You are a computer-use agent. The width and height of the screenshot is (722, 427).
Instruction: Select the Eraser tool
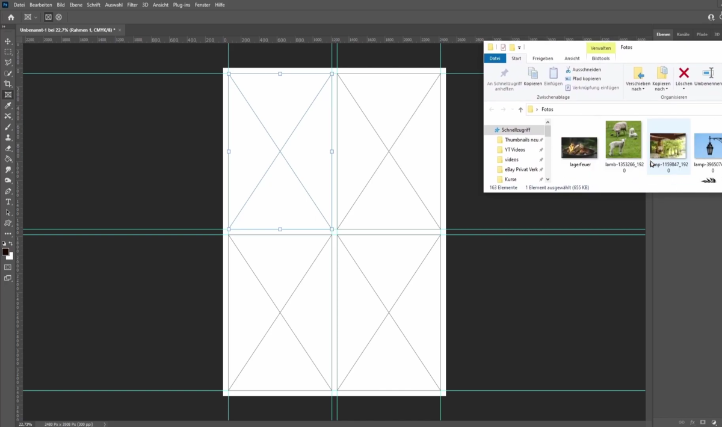coord(8,148)
